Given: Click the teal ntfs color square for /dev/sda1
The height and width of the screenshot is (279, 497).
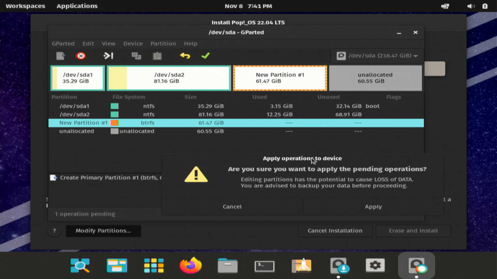Looking at the screenshot, I should click(115, 106).
